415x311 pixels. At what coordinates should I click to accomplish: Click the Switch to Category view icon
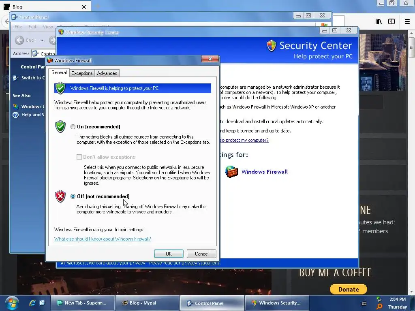[x=16, y=78]
